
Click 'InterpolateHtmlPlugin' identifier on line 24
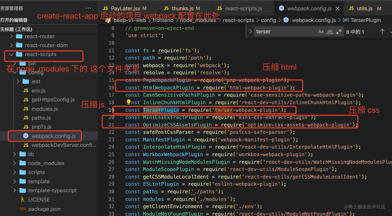(x=174, y=147)
